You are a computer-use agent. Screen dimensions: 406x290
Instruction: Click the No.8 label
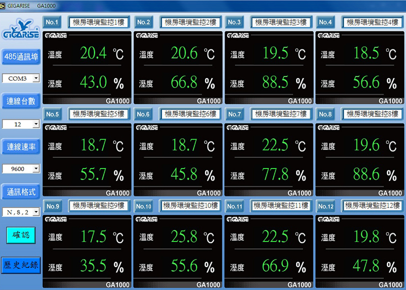[325, 114]
